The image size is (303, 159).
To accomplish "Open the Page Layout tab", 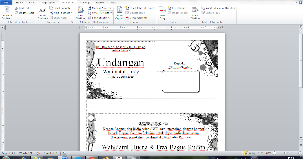I will point(48,2).
